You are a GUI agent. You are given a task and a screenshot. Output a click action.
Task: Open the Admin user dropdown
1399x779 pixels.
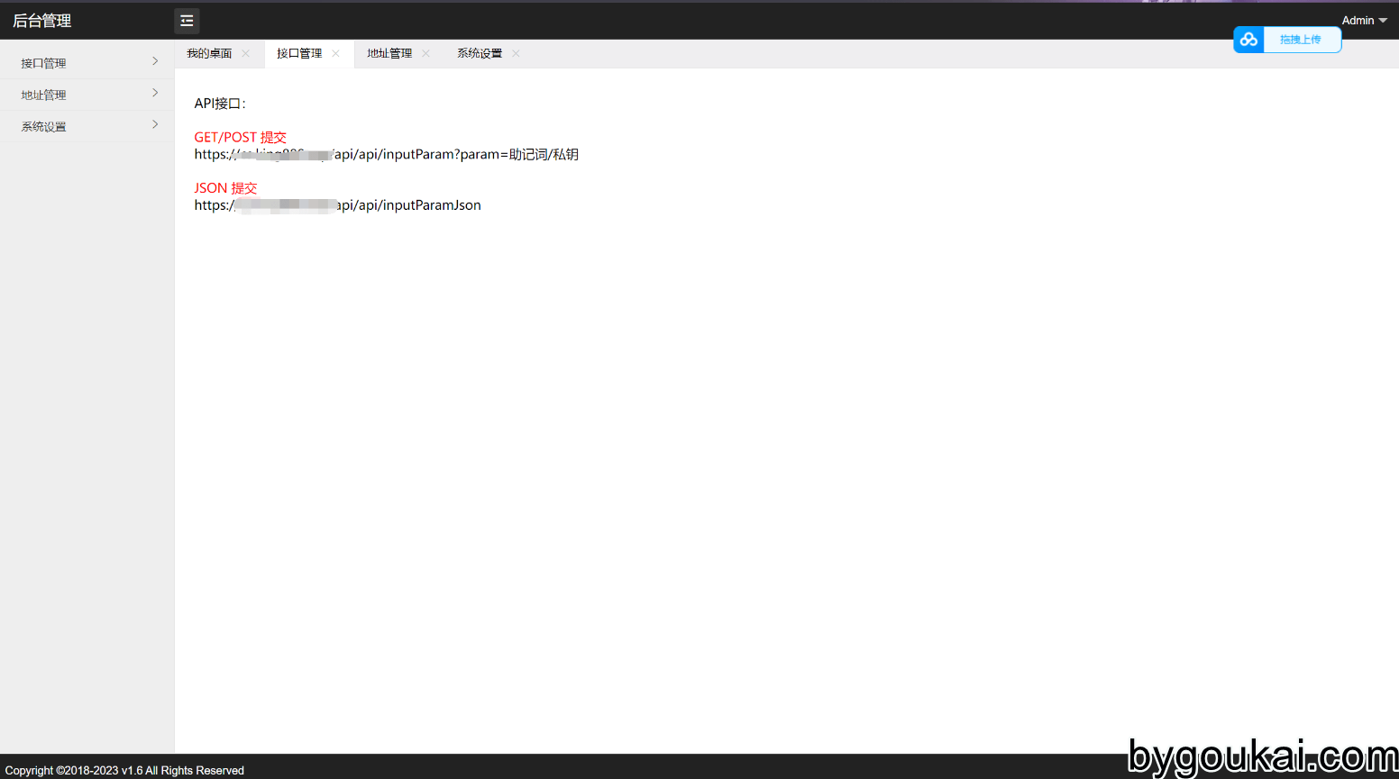pos(1363,21)
